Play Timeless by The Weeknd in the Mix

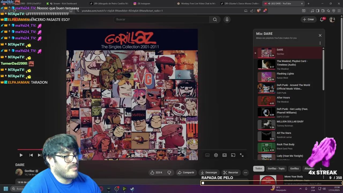point(287,65)
